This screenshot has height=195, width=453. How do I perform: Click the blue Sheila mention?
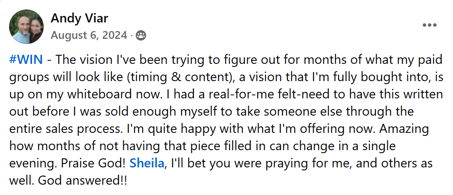tap(147, 164)
